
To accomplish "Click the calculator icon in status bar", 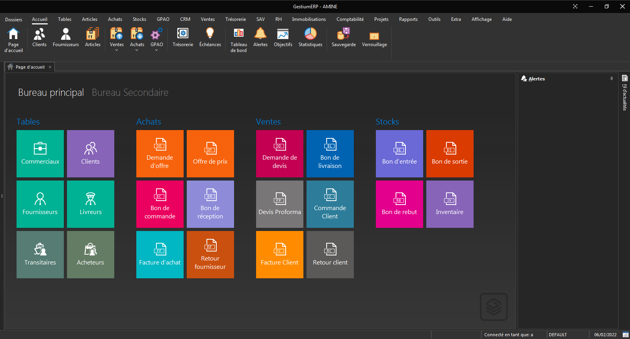I will [x=625, y=335].
